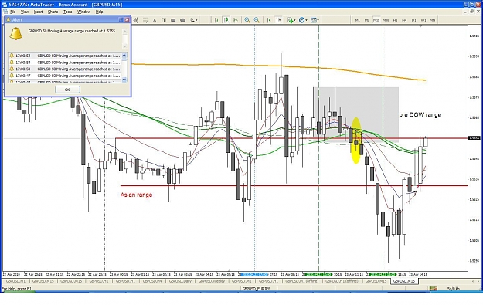The height and width of the screenshot is (305, 483).
Task: Restore the inner chart window
Action: pyautogui.click(x=471, y=12)
